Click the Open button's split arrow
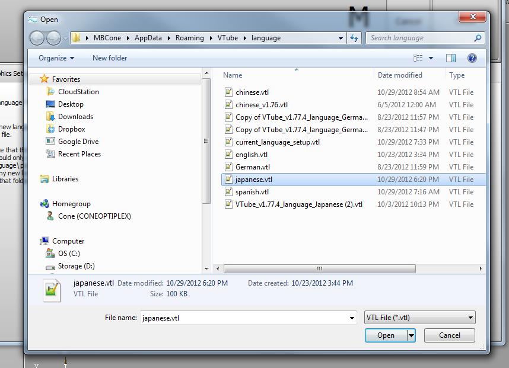Image resolution: width=509 pixels, height=368 pixels. click(x=411, y=335)
